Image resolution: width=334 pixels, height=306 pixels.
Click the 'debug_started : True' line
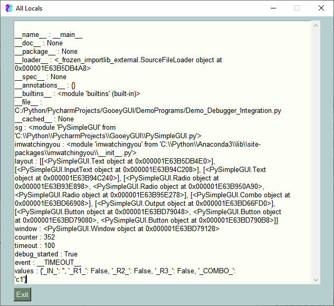coord(46,254)
